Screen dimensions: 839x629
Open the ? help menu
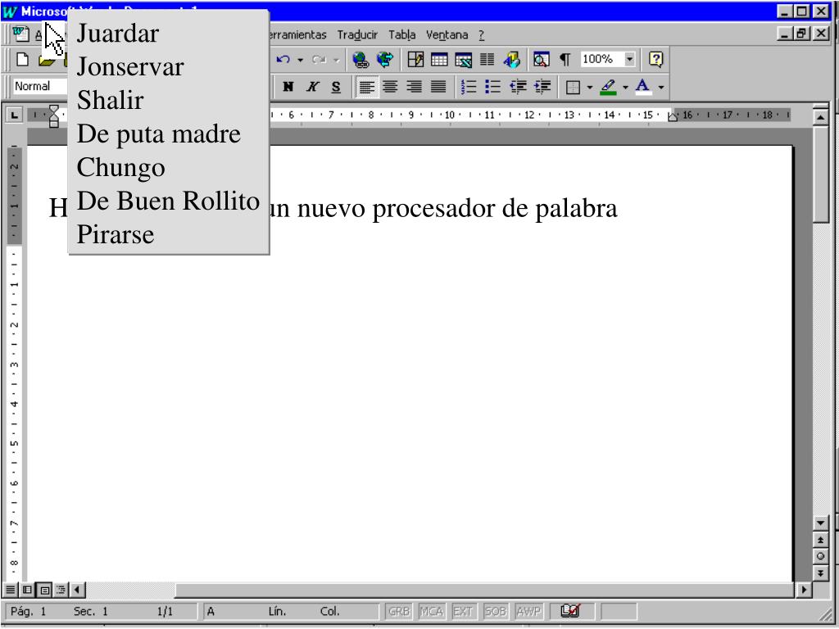coord(482,34)
